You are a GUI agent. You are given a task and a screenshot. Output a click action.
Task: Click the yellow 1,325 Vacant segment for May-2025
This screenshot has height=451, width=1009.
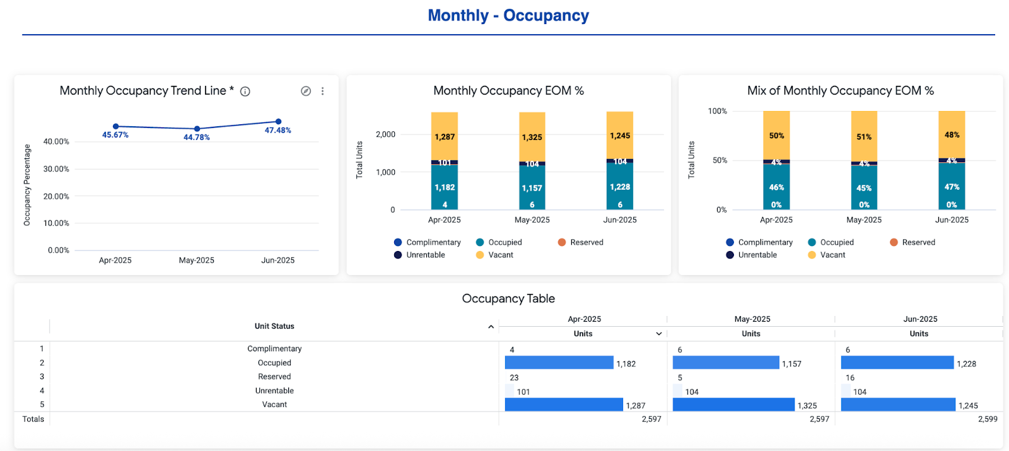click(532, 137)
